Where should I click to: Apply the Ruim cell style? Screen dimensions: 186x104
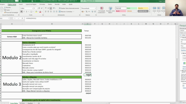(x=121, y=11)
